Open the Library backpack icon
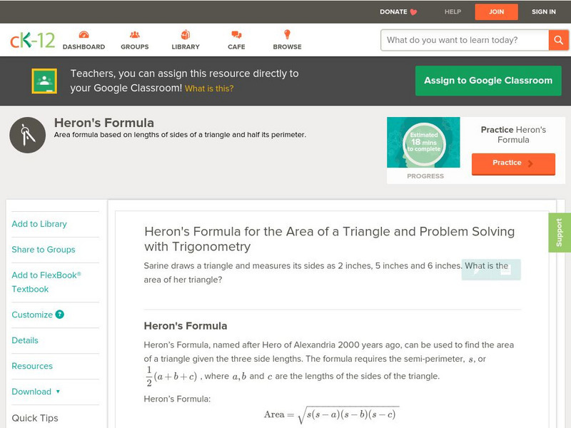 (186, 35)
